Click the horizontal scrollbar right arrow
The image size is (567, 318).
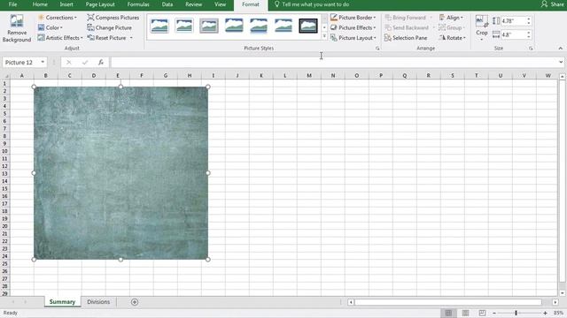(555, 302)
